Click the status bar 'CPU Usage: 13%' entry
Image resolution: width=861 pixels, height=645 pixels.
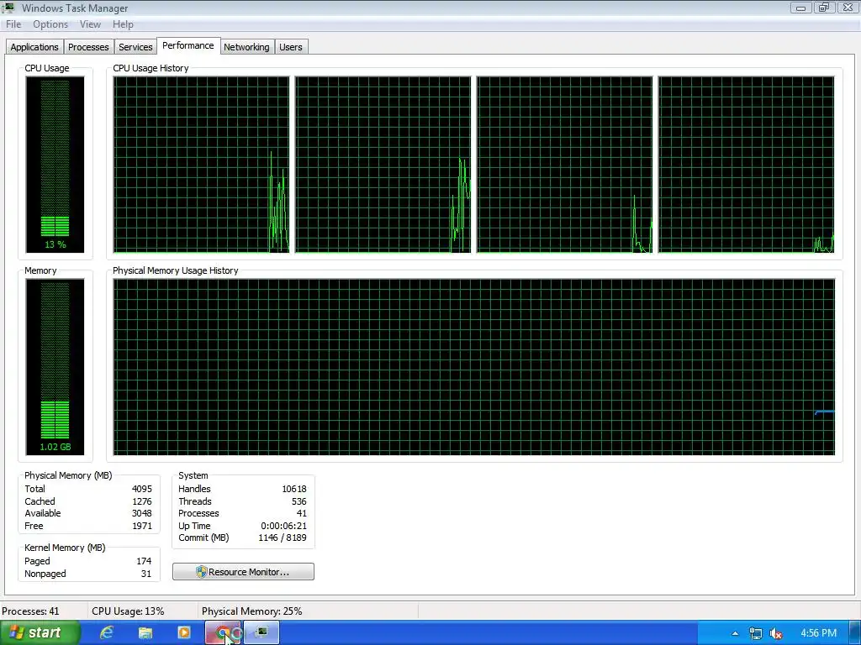coord(128,611)
